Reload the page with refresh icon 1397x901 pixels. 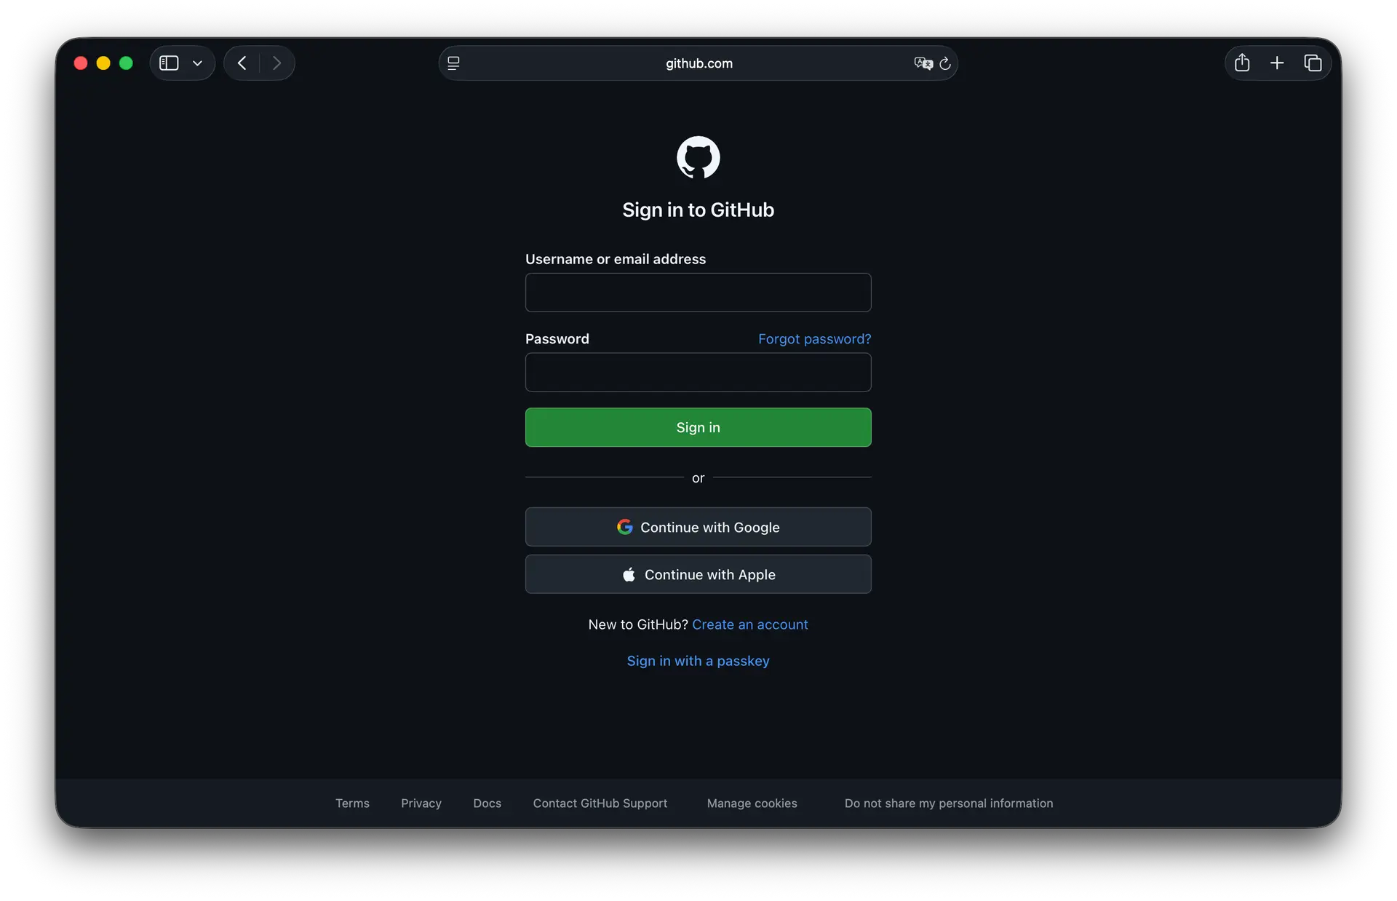tap(945, 63)
